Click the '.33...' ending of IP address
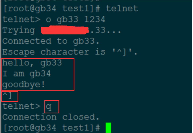 [105, 30]
